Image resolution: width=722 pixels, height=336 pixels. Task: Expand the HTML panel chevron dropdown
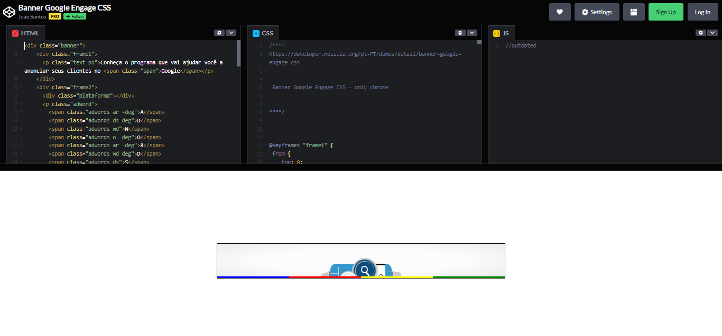[x=232, y=32]
